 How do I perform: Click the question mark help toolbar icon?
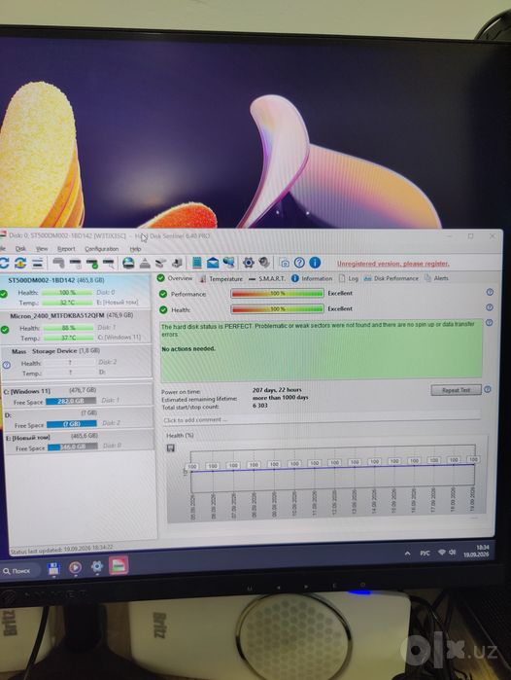point(299,263)
